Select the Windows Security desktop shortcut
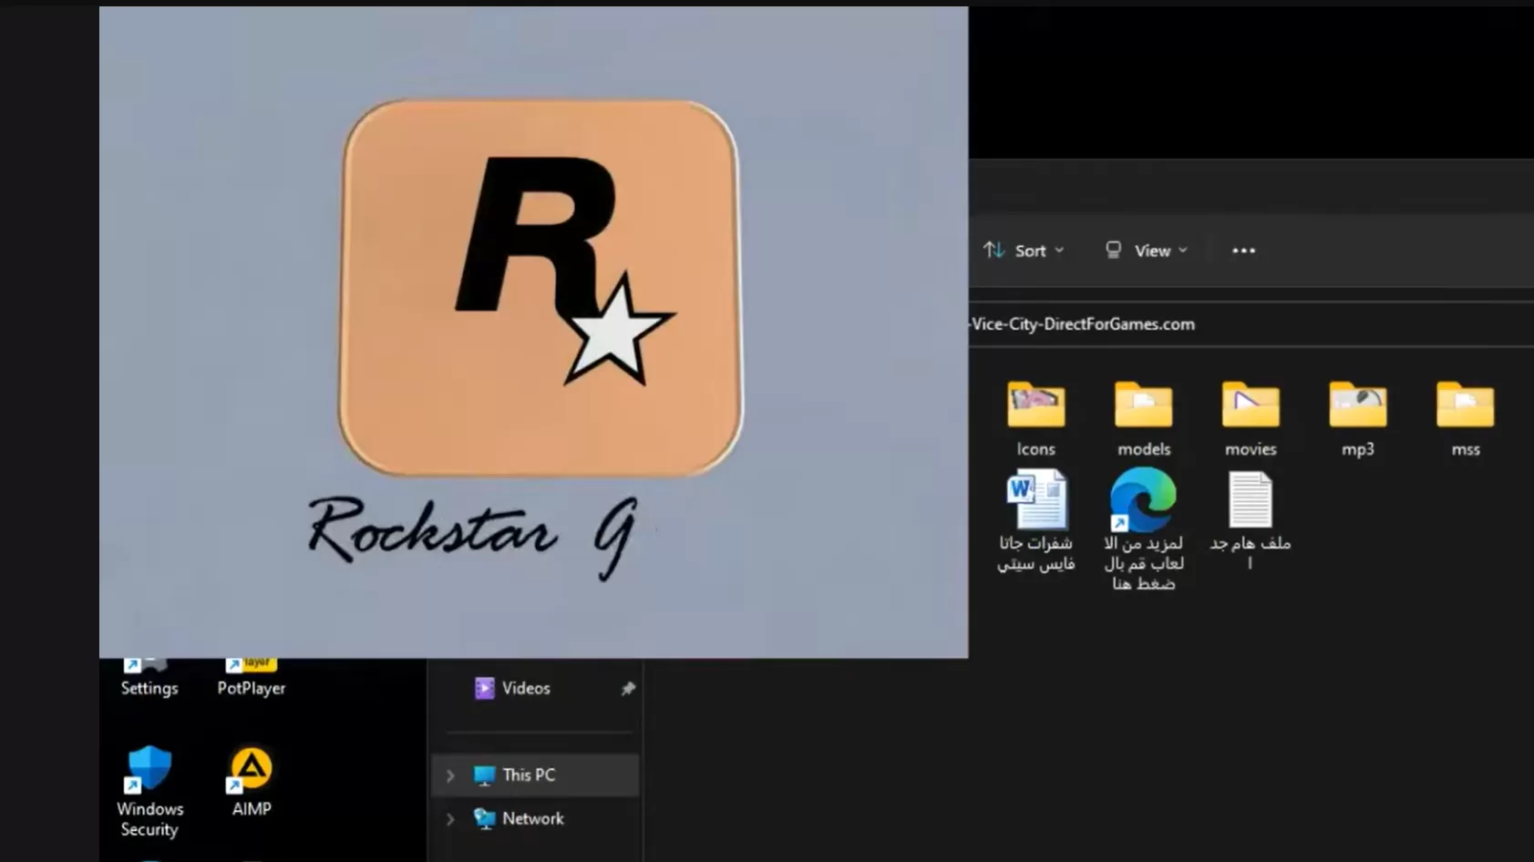The image size is (1534, 862). point(149,791)
